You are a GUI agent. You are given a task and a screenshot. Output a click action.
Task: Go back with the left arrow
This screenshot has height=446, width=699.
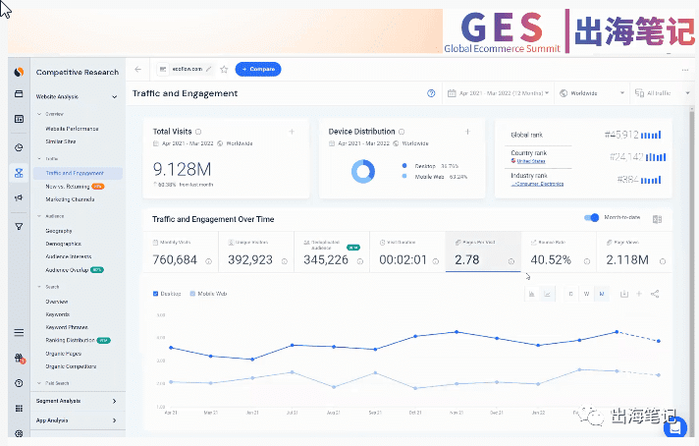click(x=137, y=69)
